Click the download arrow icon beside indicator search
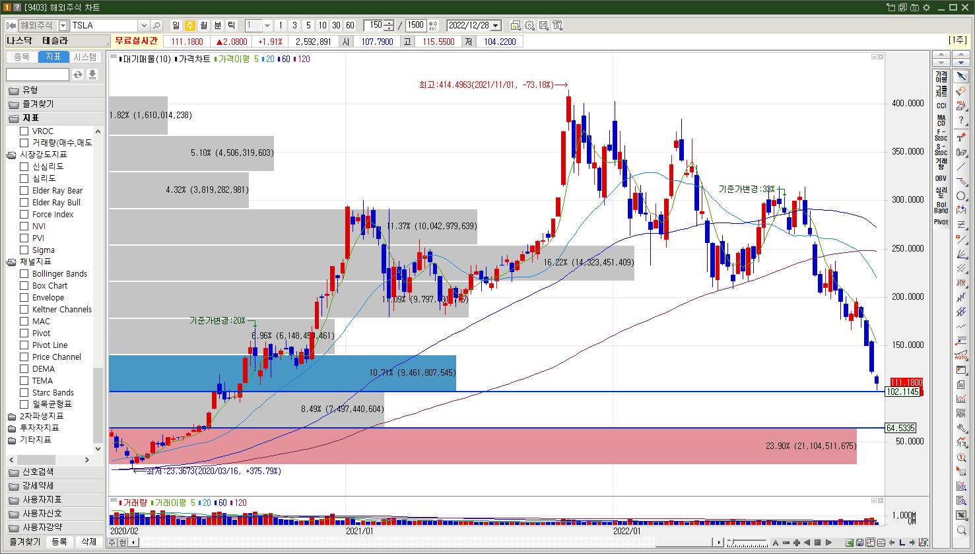The image size is (975, 554). pos(92,75)
